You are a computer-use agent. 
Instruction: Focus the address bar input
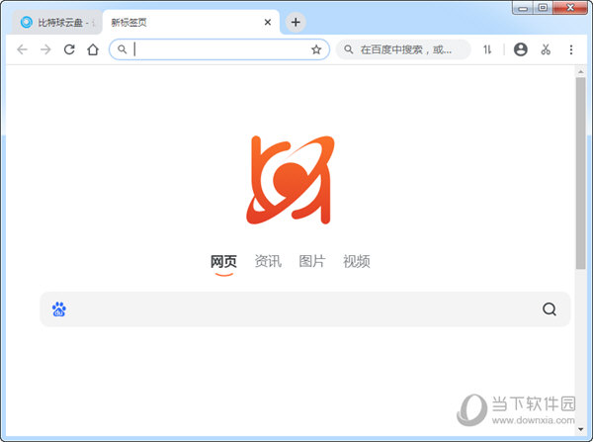(x=219, y=49)
